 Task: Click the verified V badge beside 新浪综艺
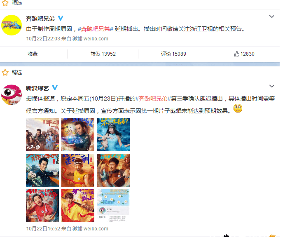[55, 88]
